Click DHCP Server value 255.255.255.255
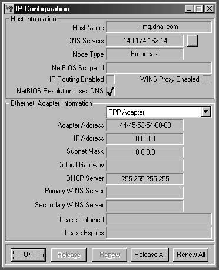 [x=145, y=179]
